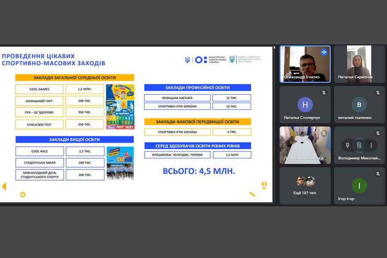Click muted microphone icon on Луганська обласна tile

[x=324, y=133]
